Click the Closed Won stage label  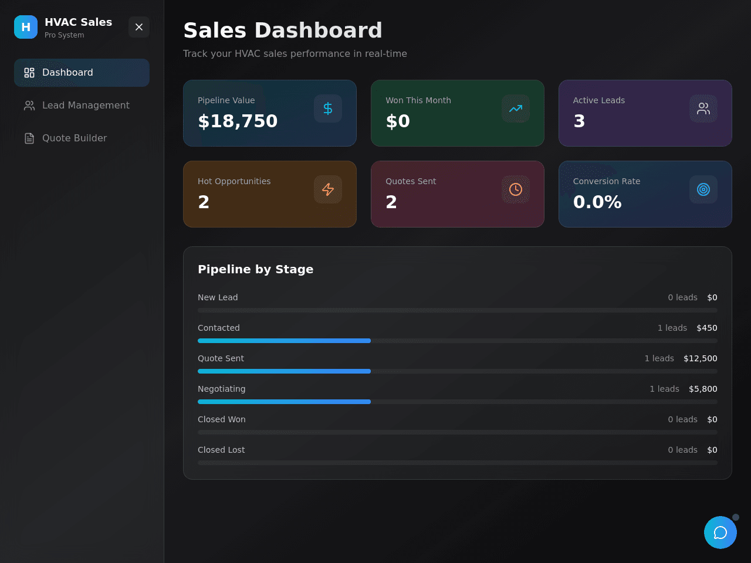[222, 419]
